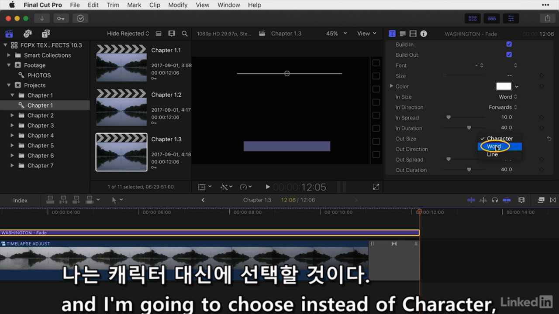Open the File menu

[75, 5]
